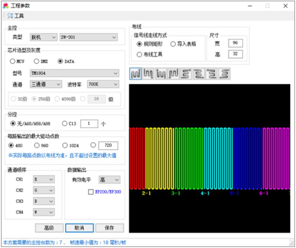Click blue port label 5-1 in preview
The image size is (296, 248).
point(234,193)
